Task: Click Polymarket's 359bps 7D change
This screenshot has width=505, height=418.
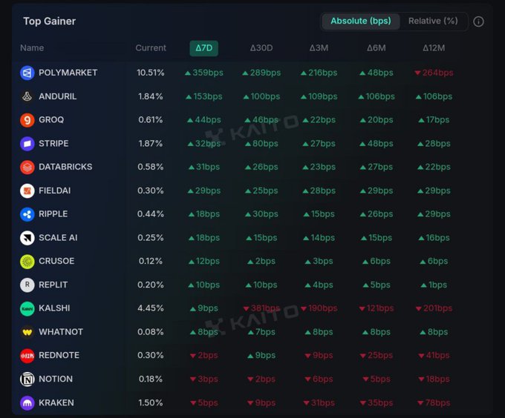Action: click(x=204, y=73)
